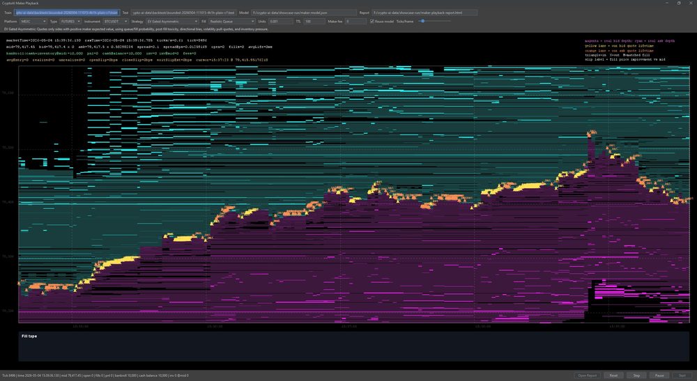Screen dimensions: 697x381
Task: Pause the playback
Action: pyautogui.click(x=659, y=375)
